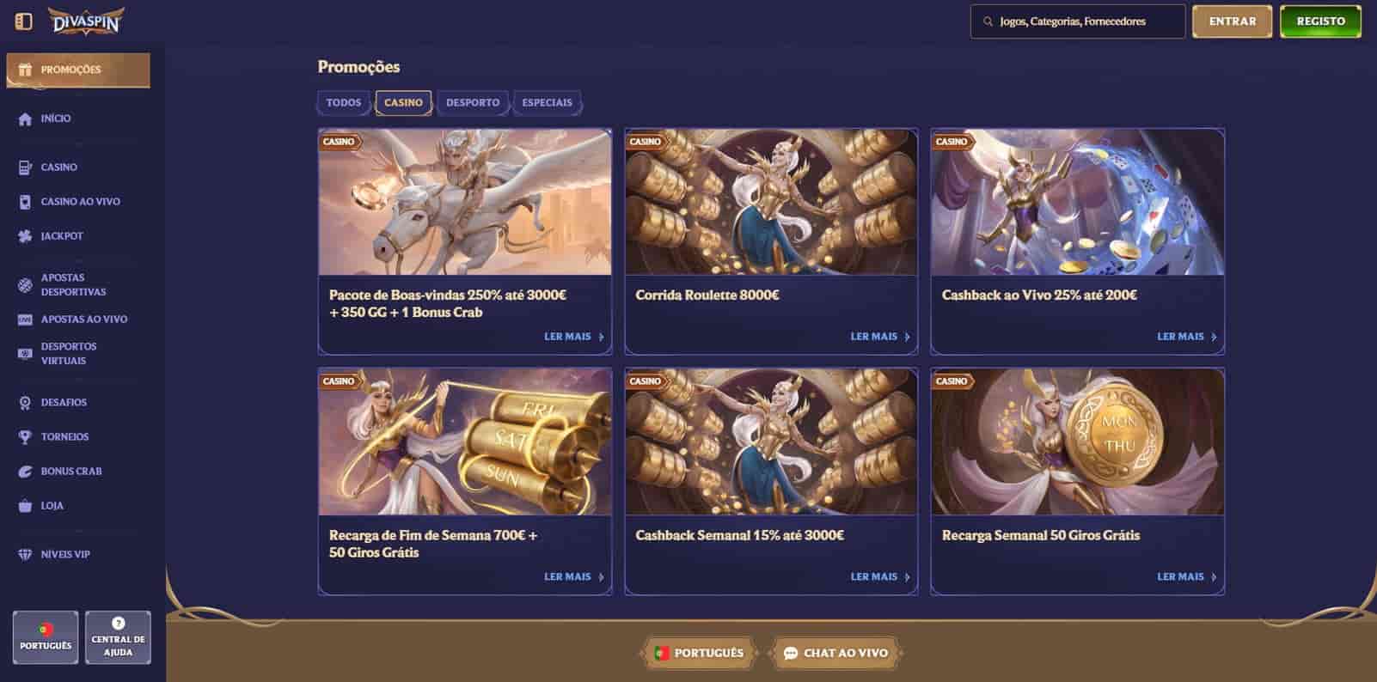Focus the Jogos, Categorias, Fornecedores search field

(1078, 21)
